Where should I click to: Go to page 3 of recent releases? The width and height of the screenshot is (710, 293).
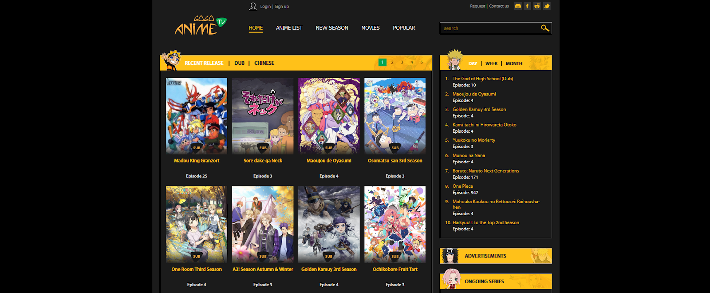click(402, 63)
